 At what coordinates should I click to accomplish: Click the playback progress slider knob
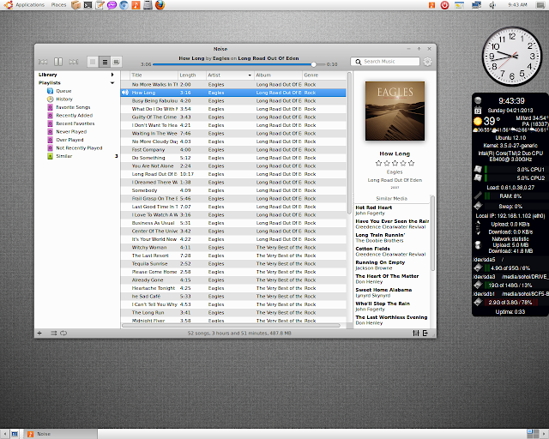tap(314, 64)
